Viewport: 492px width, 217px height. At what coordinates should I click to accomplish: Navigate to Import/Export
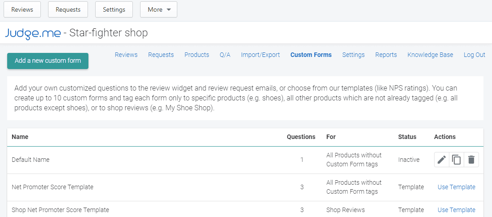[260, 55]
